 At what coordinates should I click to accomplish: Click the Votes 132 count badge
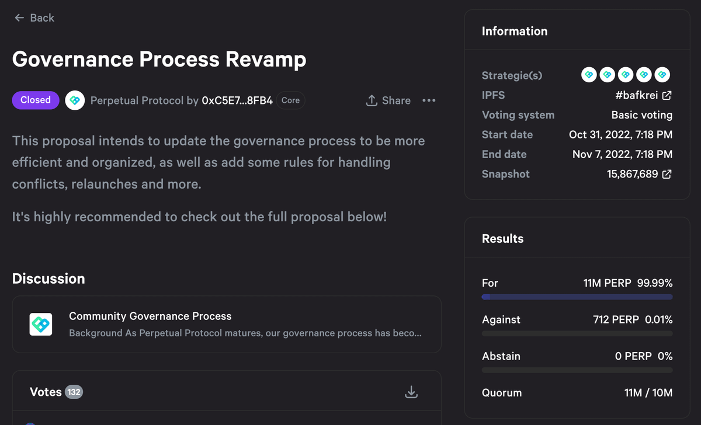click(74, 392)
